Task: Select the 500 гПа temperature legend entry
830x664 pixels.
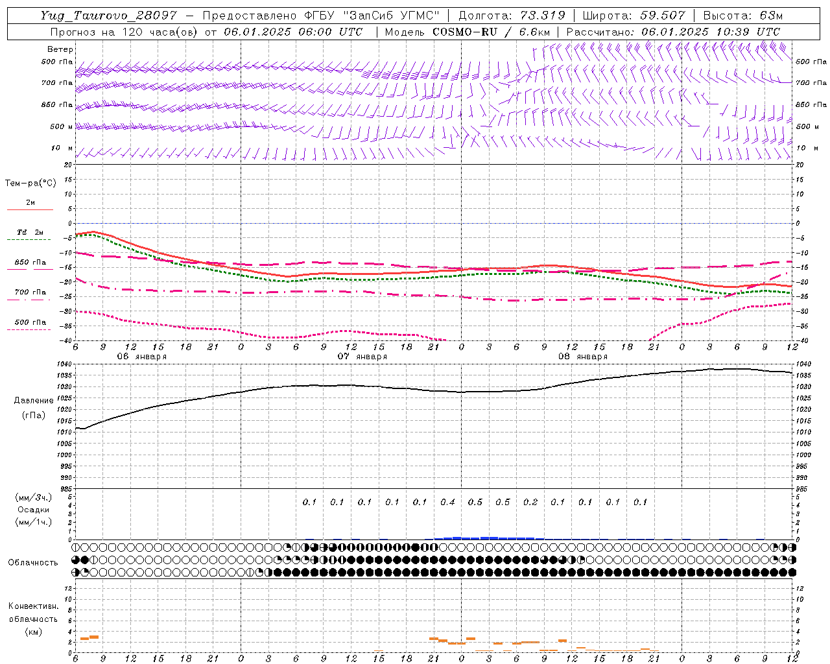Action: click(x=30, y=322)
